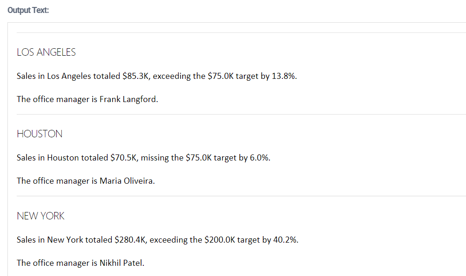Click the name Nikhil Patel

coord(121,263)
